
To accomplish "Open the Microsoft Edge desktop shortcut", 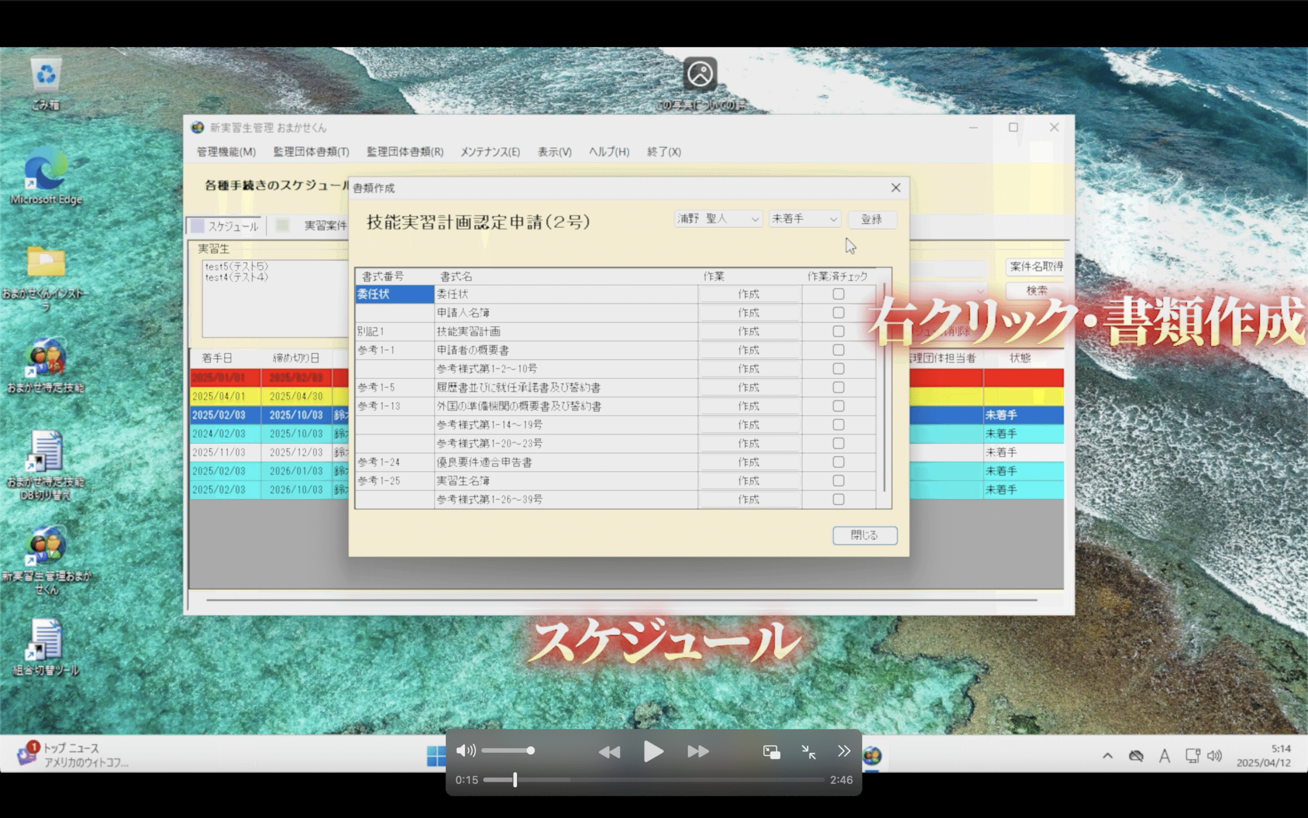I will coord(46,170).
